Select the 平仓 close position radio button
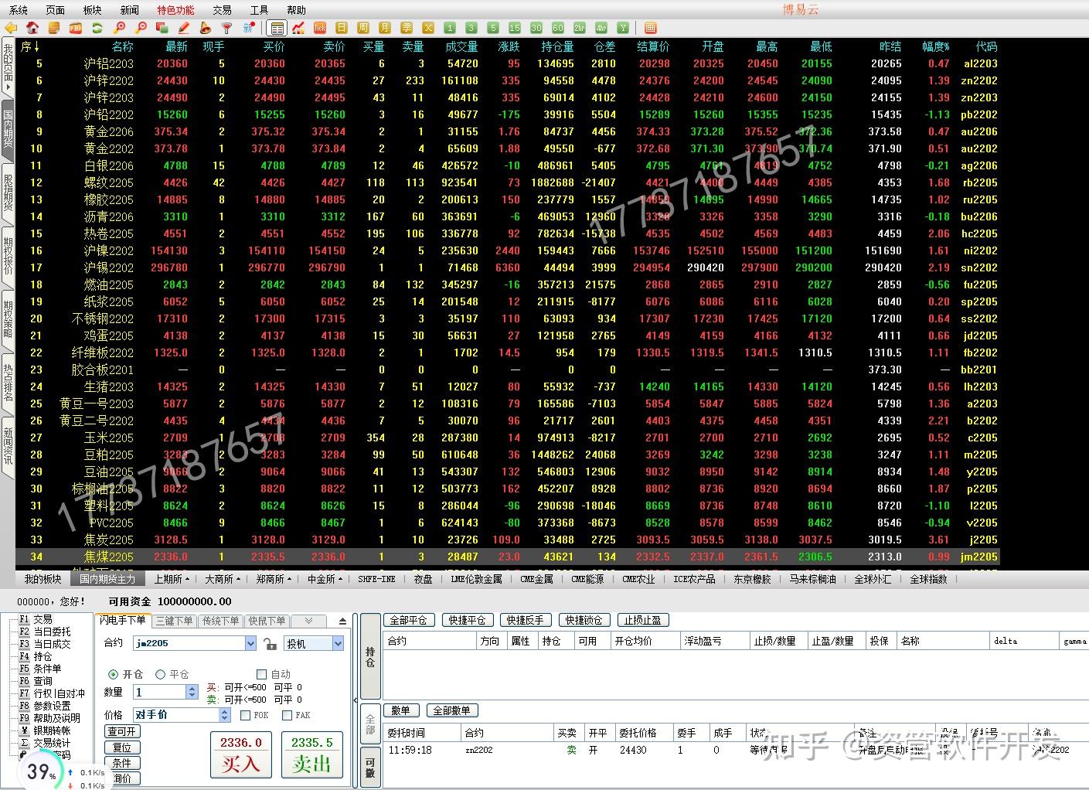The image size is (1089, 790). [161, 674]
